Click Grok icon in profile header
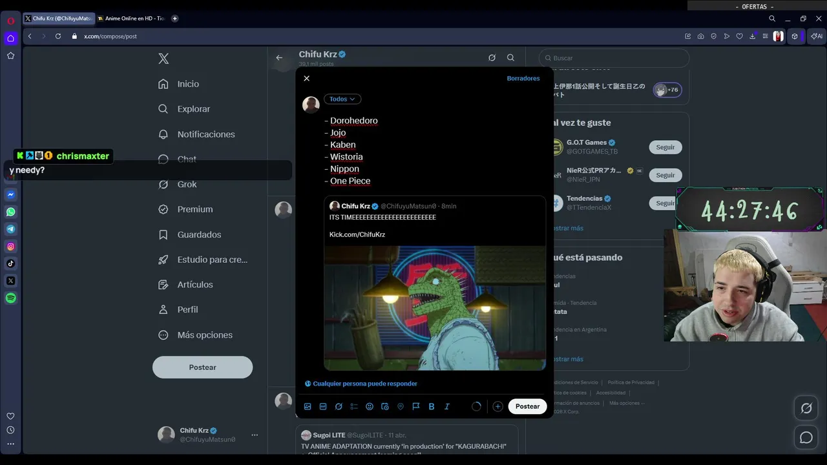 coord(492,57)
